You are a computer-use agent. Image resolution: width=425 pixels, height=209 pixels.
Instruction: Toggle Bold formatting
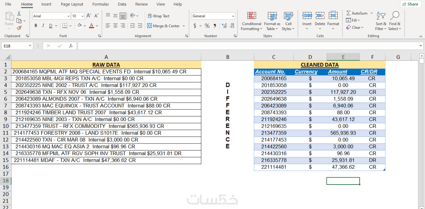(36, 26)
